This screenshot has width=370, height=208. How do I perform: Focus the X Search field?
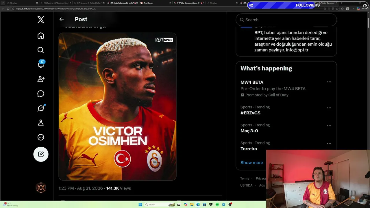click(x=286, y=20)
